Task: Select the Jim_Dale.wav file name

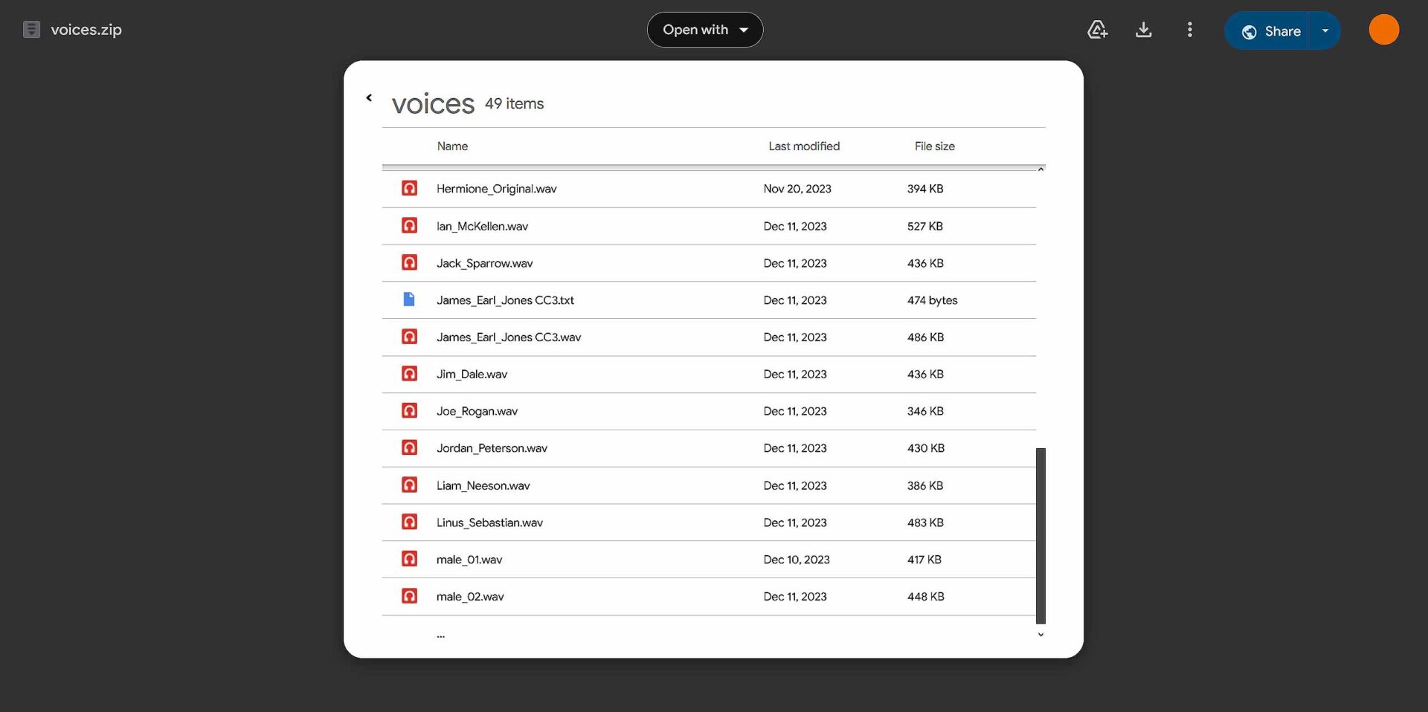Action: pos(472,374)
